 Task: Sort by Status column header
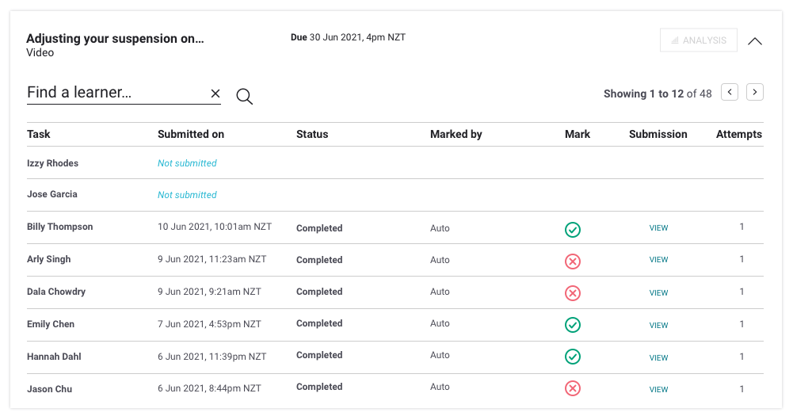[x=312, y=134]
